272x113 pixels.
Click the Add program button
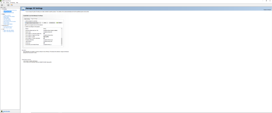click(45, 23)
